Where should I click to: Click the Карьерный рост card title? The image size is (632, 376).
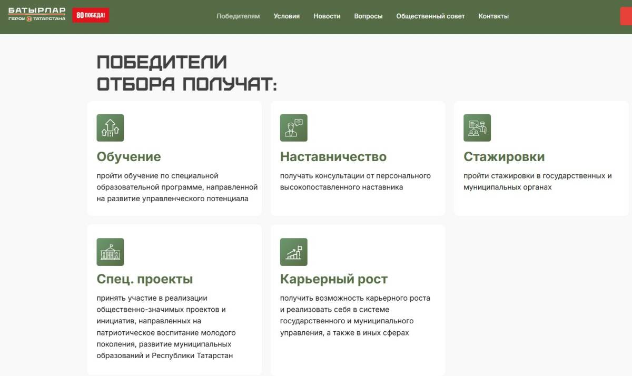coord(333,279)
